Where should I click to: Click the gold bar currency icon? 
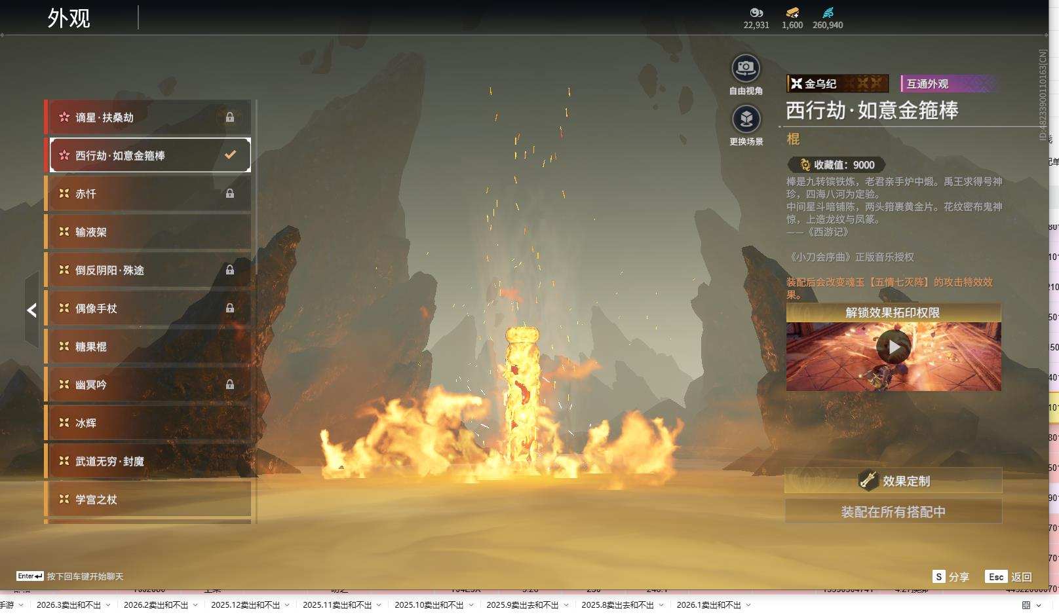coord(792,12)
